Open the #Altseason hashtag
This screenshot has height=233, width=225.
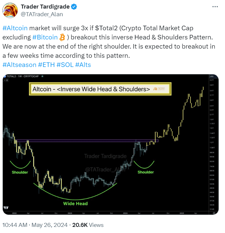pyautogui.click(x=20, y=65)
